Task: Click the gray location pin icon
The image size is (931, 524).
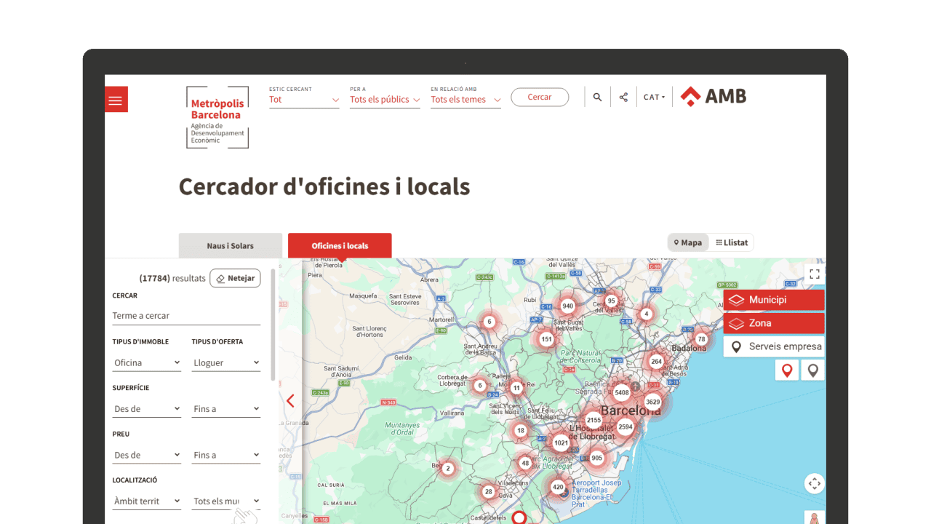Action: point(812,370)
